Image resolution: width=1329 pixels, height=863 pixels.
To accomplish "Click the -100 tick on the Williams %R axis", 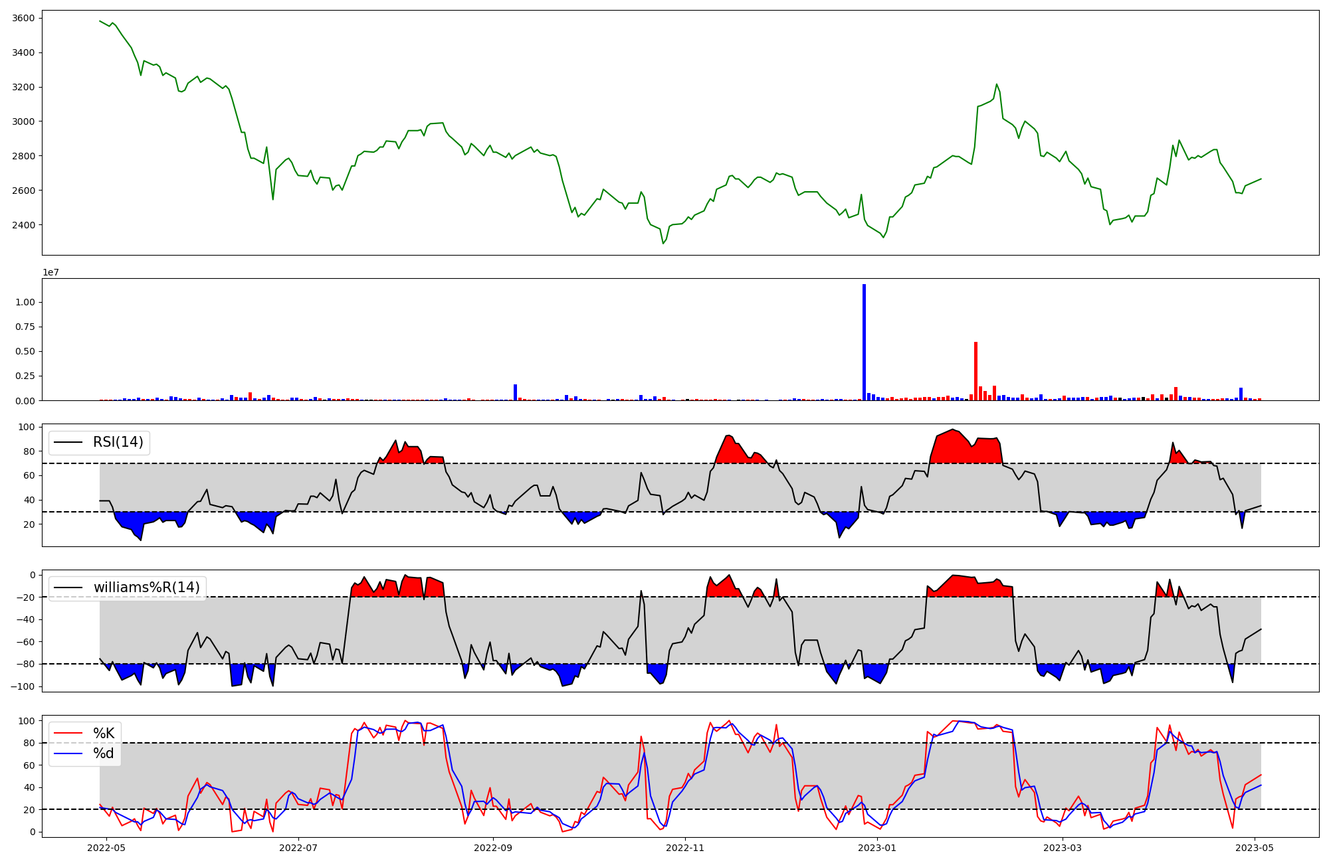I will 23,686.
